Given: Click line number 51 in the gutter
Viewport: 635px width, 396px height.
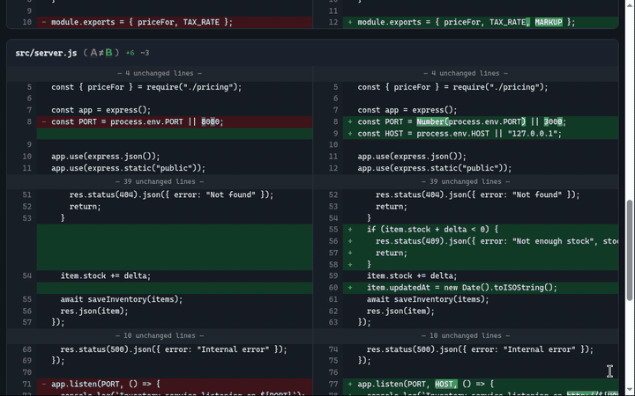Looking at the screenshot, I should click(26, 194).
